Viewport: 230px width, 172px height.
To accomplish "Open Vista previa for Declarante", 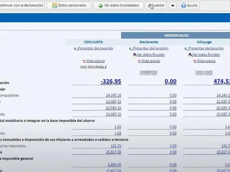I will [150, 61].
